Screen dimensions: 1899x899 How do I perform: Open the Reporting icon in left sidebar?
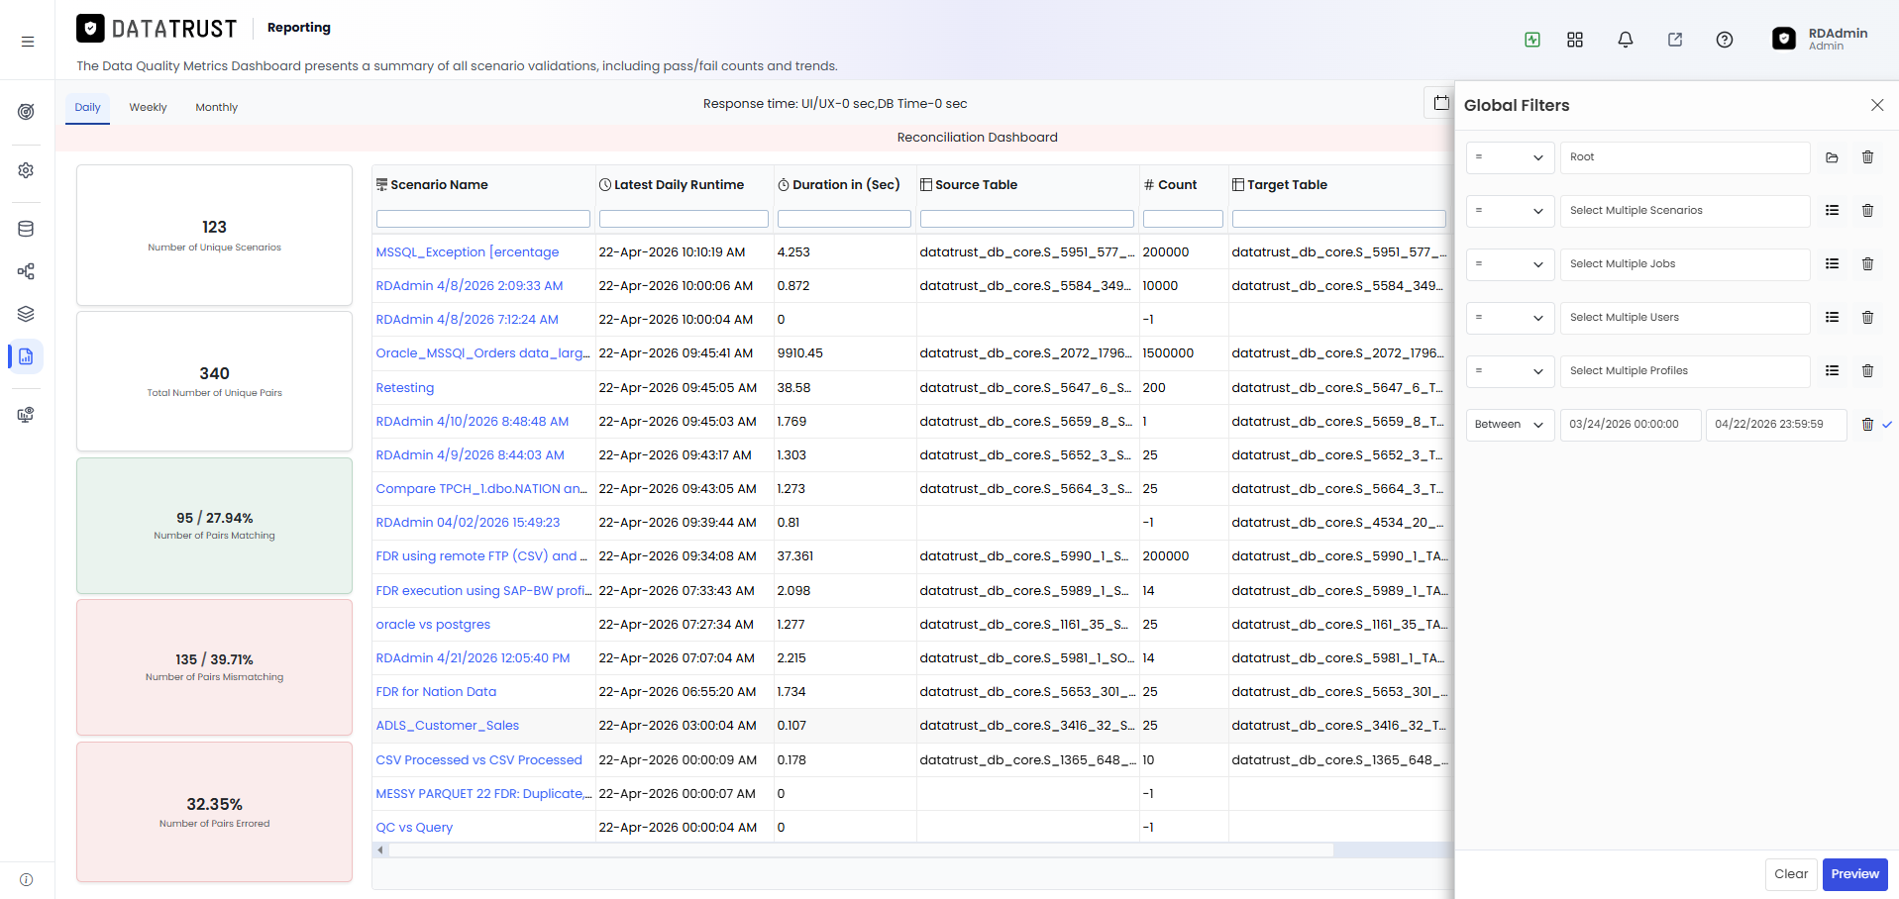(26, 356)
